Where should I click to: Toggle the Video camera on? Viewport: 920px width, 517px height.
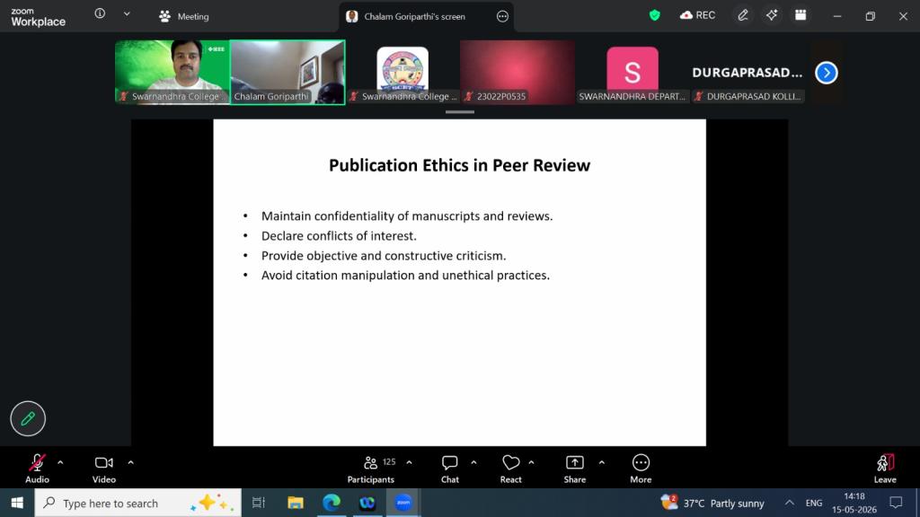point(104,462)
